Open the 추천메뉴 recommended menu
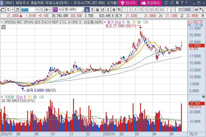The width and height of the screenshot is (206, 137). [150, 3]
